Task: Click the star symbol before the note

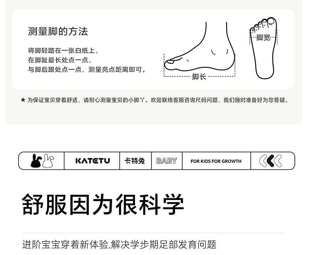Action: (23, 100)
